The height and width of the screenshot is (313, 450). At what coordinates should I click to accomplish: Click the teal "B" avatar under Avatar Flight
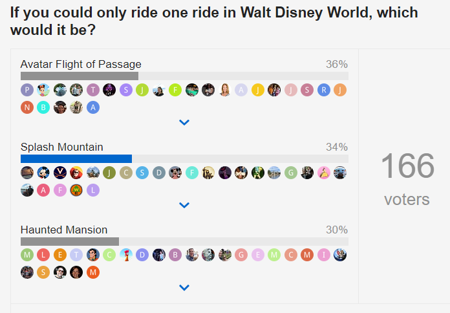point(43,107)
